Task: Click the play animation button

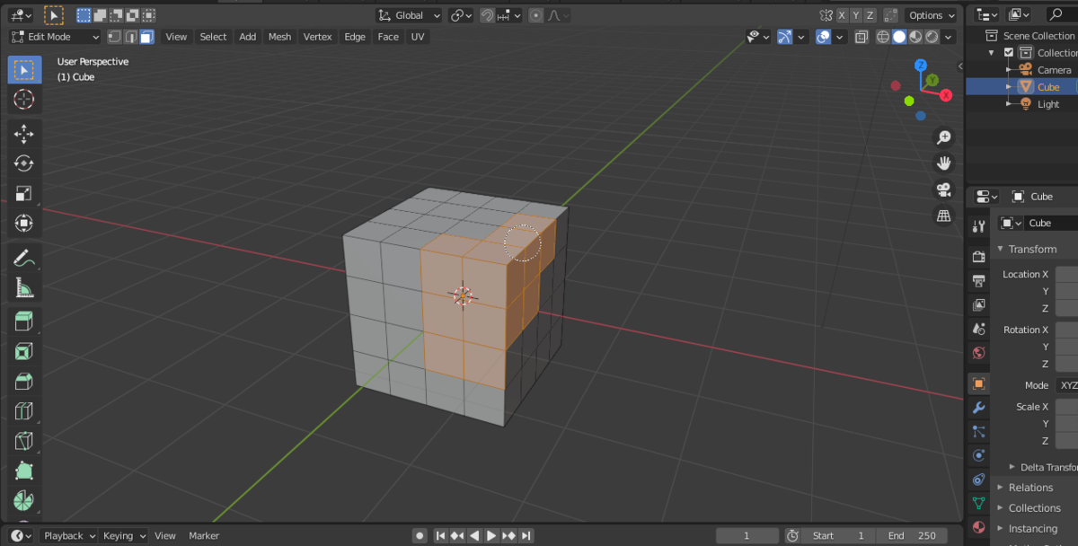Action: [491, 536]
